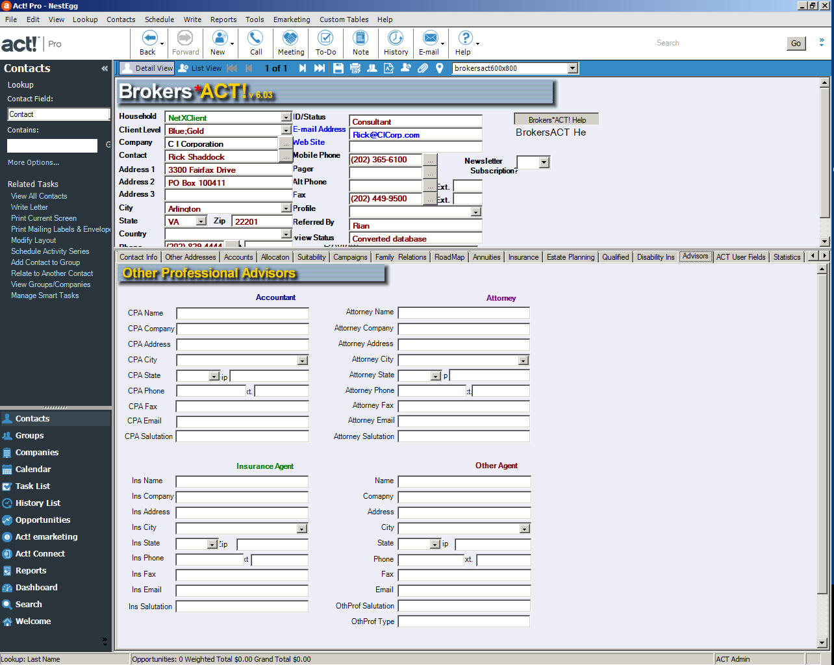Open the layout selector brokersact600x800 dropdown

[x=572, y=68]
